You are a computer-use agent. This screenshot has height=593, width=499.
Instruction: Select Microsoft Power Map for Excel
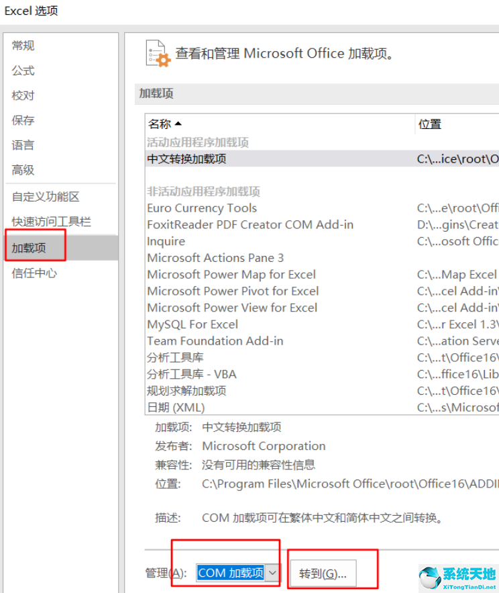click(322, 275)
